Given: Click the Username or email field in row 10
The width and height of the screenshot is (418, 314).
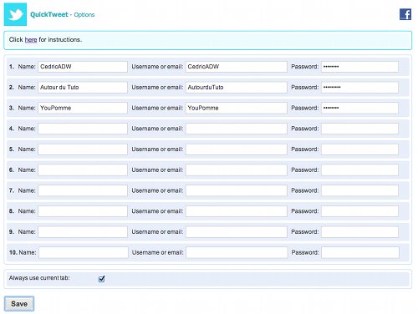Looking at the screenshot, I should click(237, 252).
